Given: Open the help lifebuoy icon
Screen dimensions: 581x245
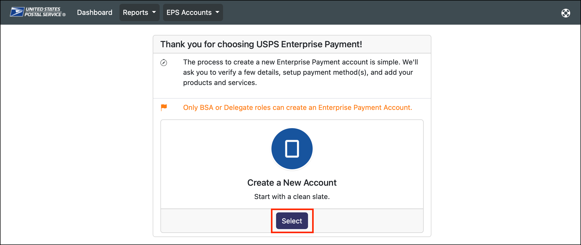Looking at the screenshot, I should point(566,13).
